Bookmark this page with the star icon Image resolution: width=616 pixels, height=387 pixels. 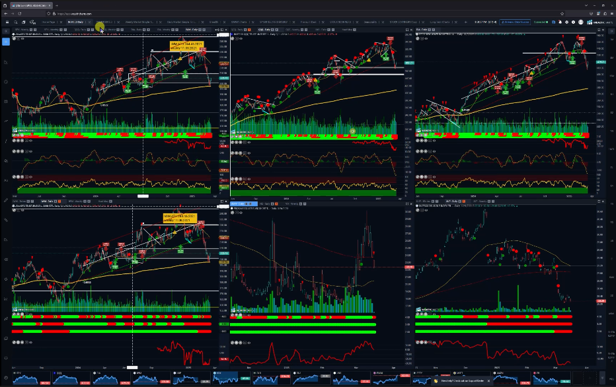[562, 13]
